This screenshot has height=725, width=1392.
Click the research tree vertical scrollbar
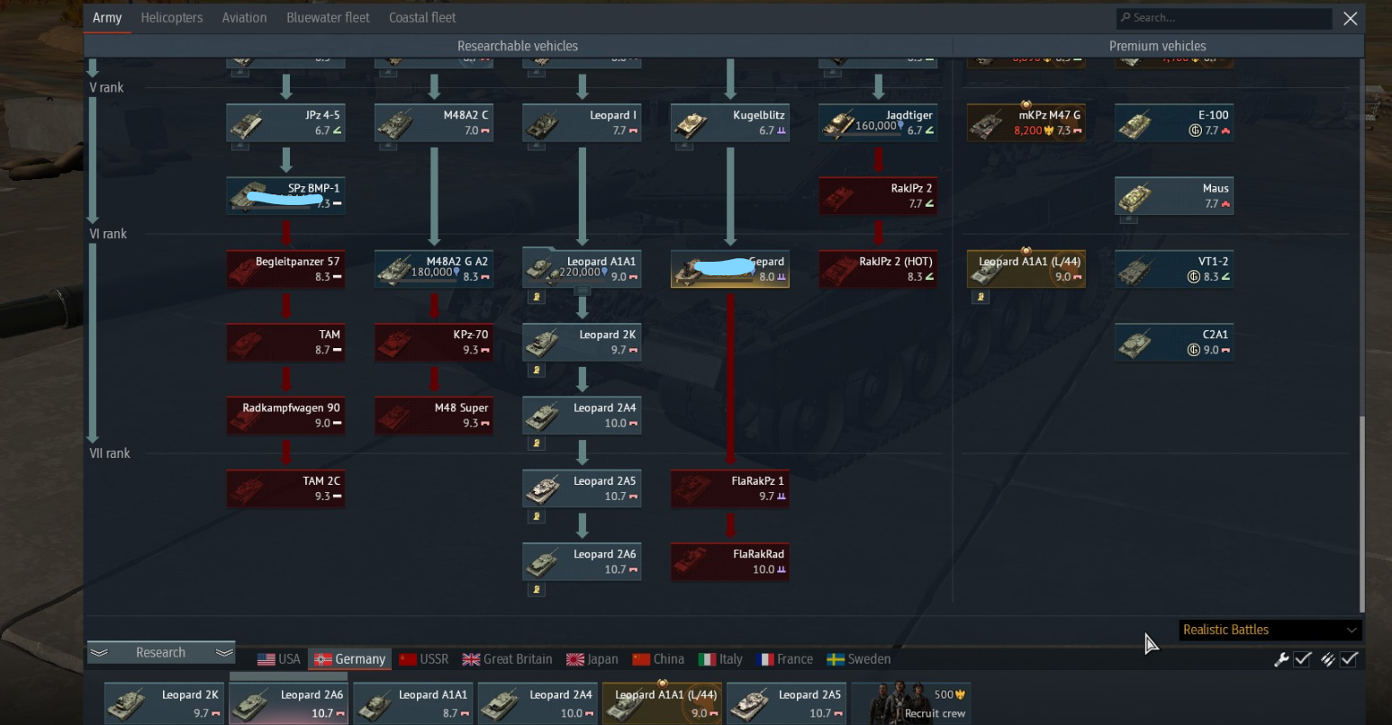click(1360, 513)
